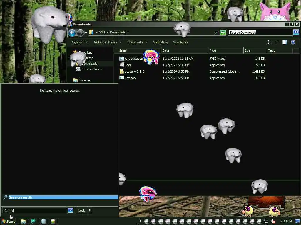Click the JPEG image type cell
This screenshot has height=225, width=301.
[x=217, y=59]
